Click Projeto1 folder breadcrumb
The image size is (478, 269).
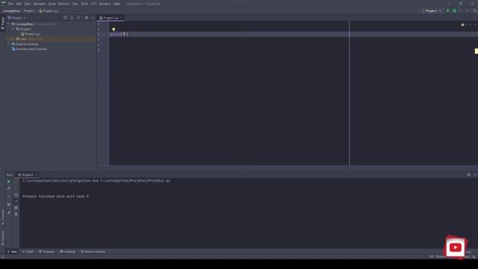[x=30, y=11]
